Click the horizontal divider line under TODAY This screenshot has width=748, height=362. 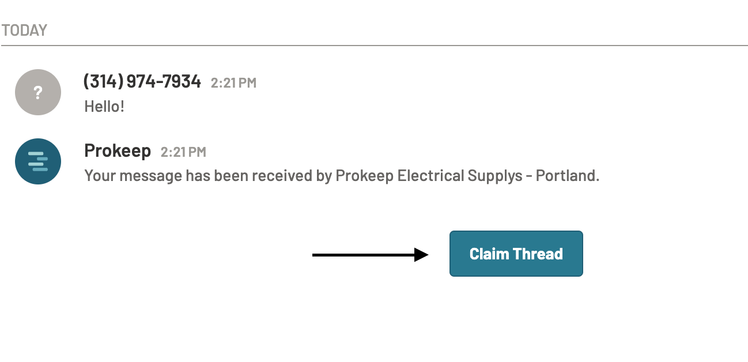pos(375,45)
